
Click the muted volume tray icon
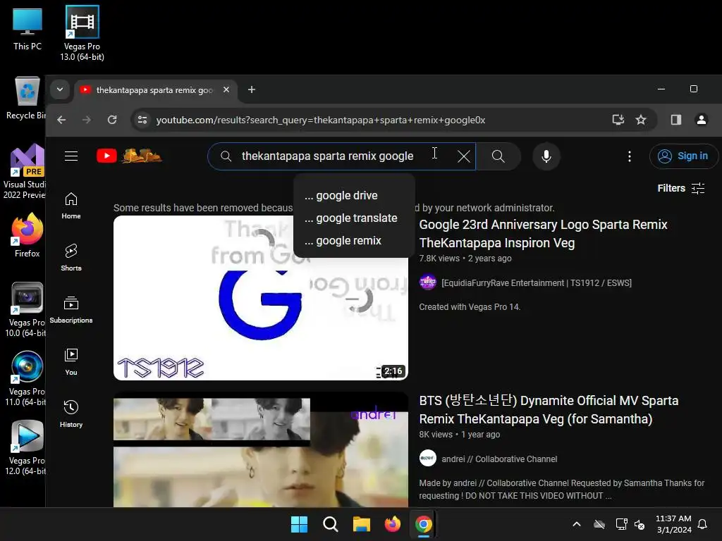[640, 524]
